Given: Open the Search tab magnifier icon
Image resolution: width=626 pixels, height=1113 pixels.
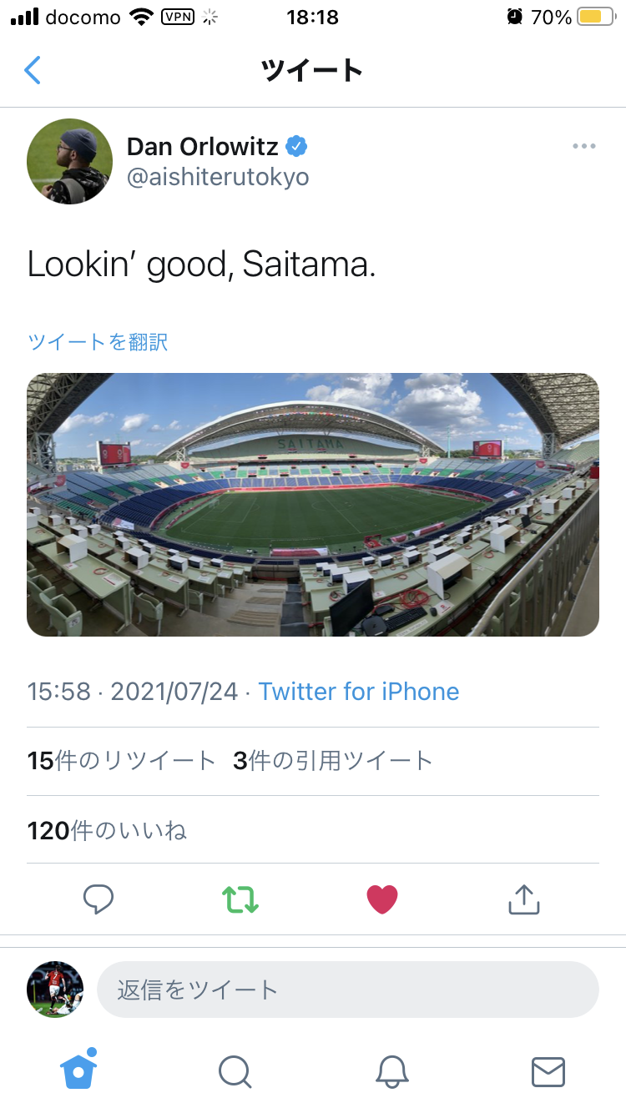Looking at the screenshot, I should 235,1071.
